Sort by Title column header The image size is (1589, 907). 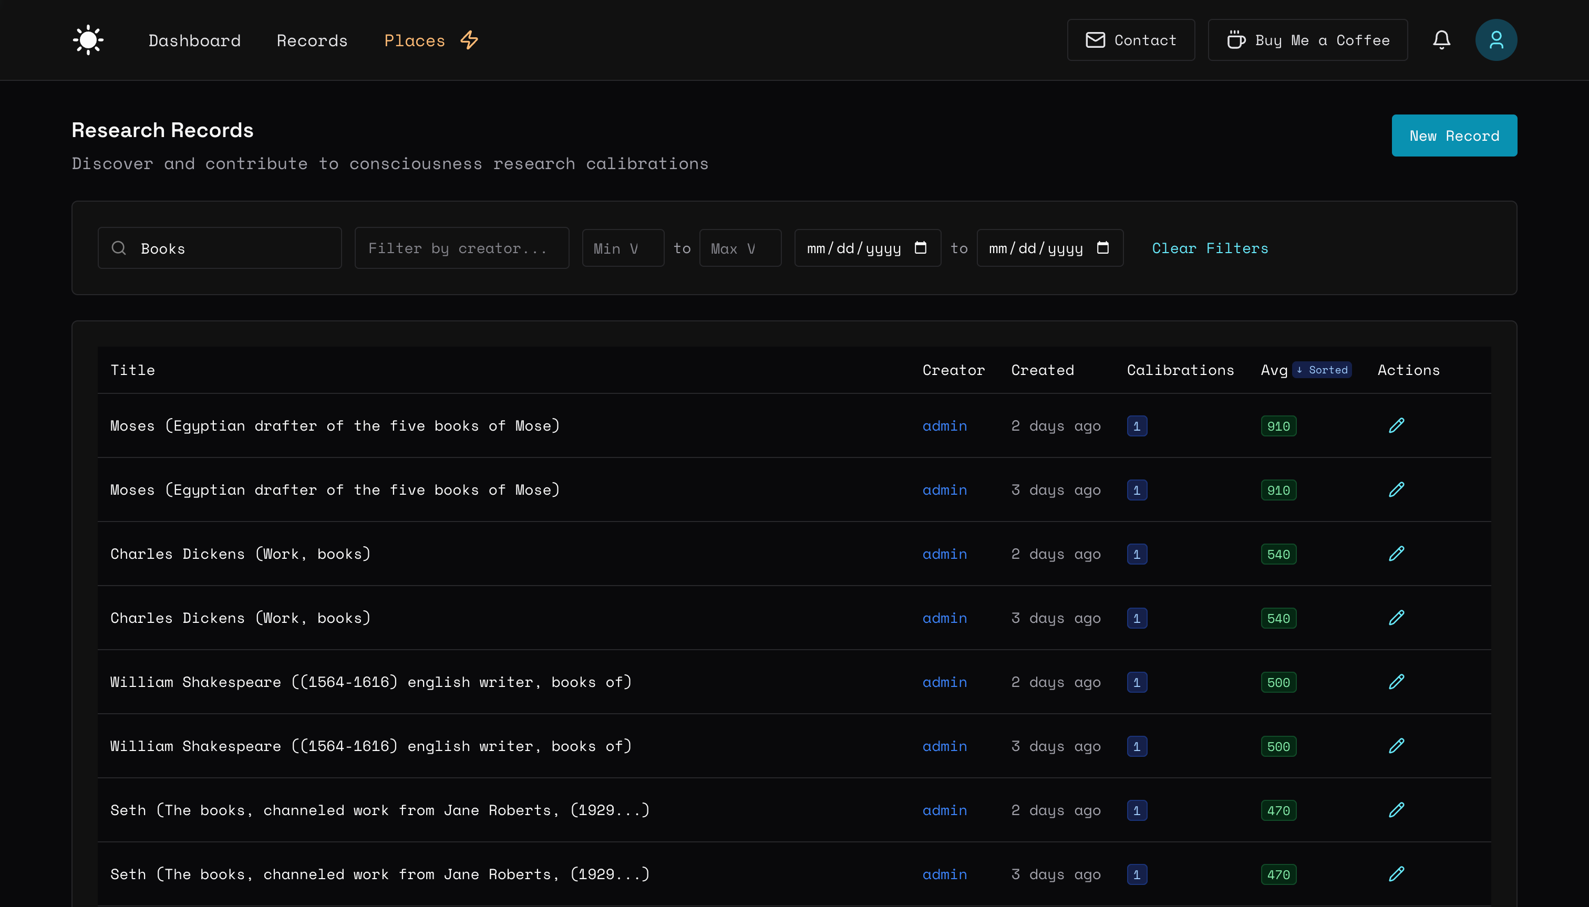click(x=133, y=370)
